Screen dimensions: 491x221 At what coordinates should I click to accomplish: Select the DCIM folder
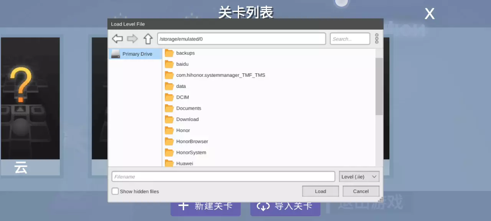click(x=183, y=97)
